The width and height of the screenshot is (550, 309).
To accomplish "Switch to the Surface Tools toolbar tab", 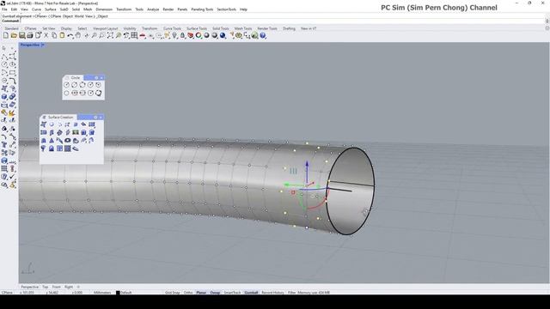I will point(197,28).
